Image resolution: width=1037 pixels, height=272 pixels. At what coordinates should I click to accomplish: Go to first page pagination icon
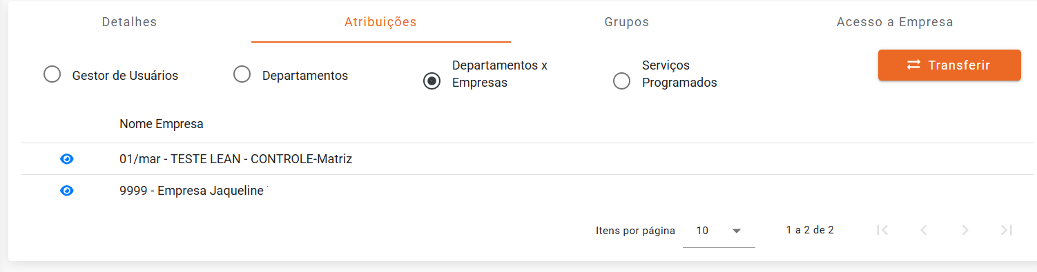882,230
